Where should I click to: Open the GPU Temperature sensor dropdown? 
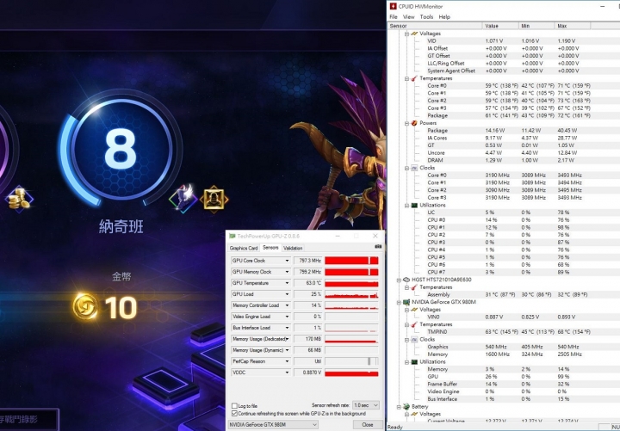(x=287, y=283)
